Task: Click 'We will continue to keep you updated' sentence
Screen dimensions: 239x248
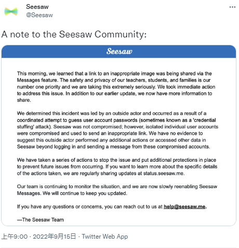Action: pos(85,193)
